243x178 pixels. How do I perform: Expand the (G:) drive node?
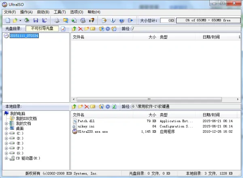pos(6,153)
